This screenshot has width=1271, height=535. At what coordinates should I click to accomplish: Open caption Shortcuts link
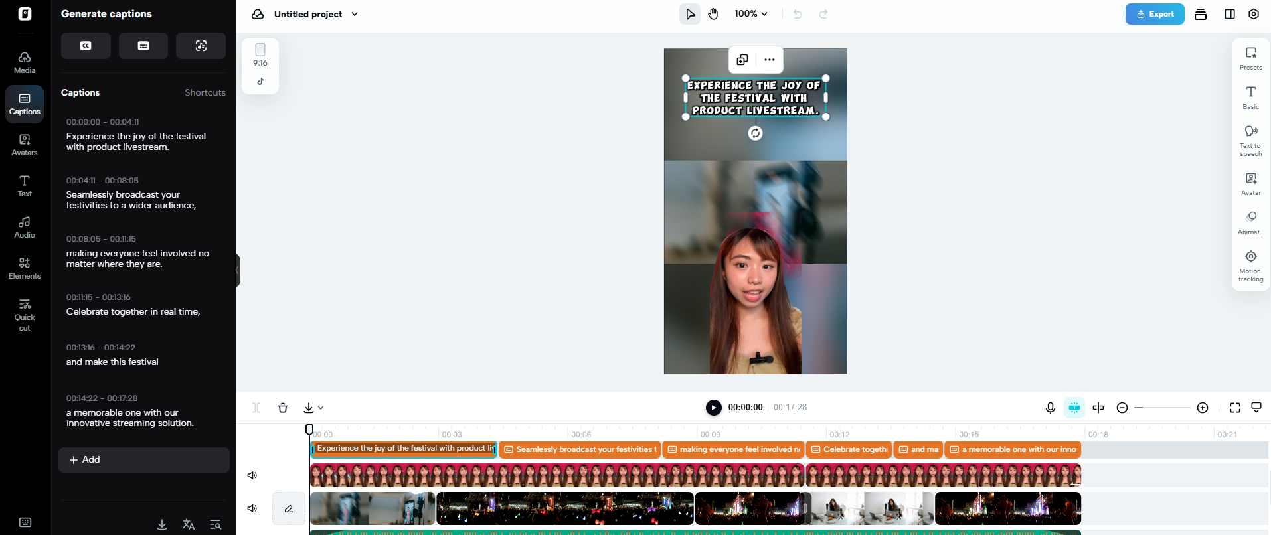click(205, 92)
